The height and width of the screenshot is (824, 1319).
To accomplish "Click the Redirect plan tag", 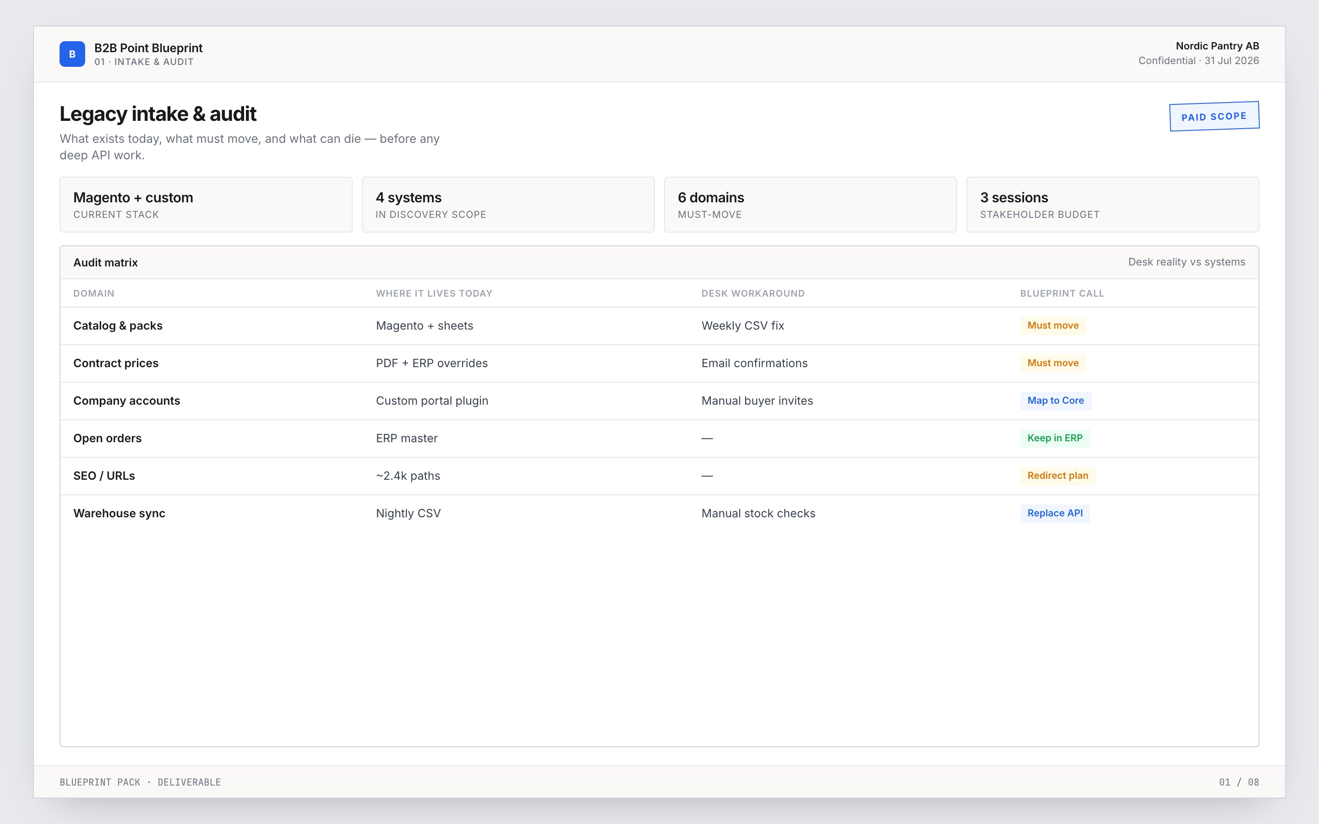I will tap(1057, 476).
